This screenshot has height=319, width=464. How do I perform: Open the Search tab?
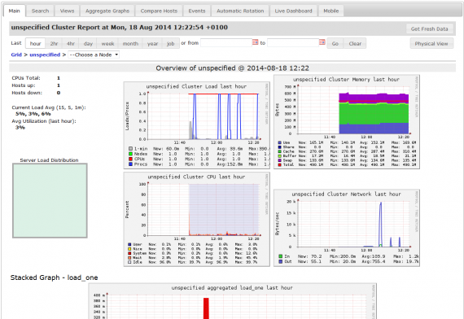coord(40,11)
